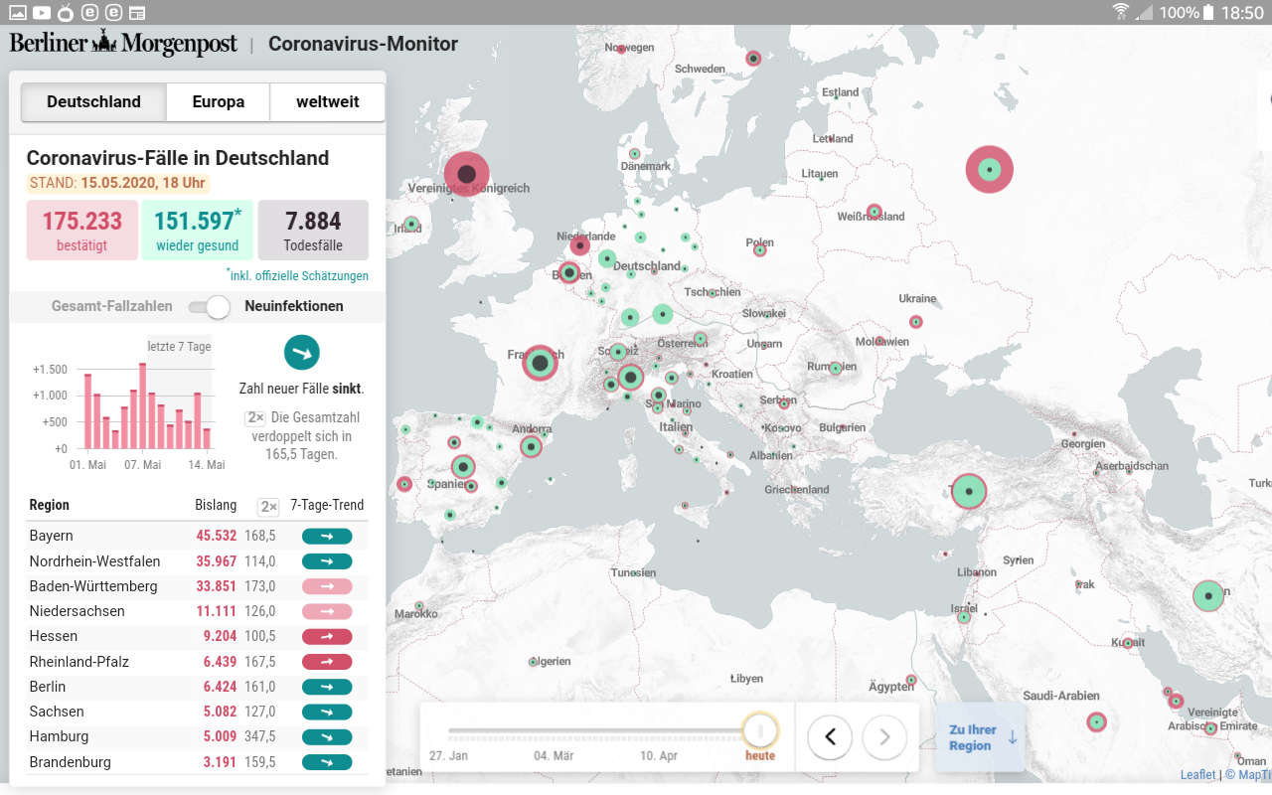The image size is (1272, 795).
Task: Click the Weißrussland case bubble
Action: (874, 212)
